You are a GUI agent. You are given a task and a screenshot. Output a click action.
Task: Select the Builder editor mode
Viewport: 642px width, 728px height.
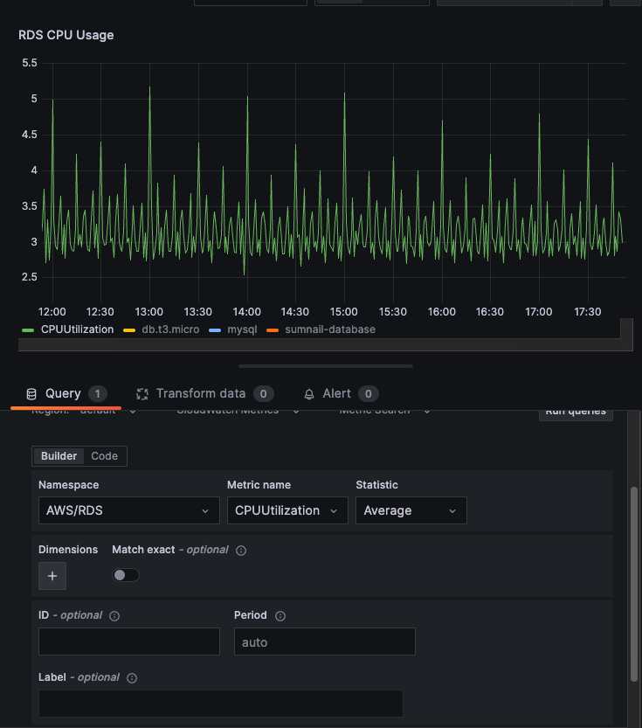click(59, 456)
